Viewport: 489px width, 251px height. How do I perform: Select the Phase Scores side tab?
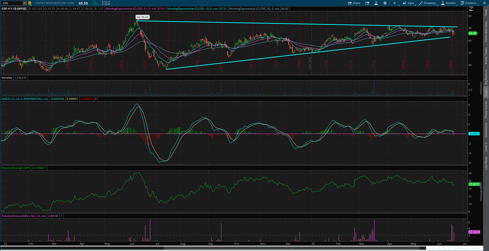pos(486,109)
